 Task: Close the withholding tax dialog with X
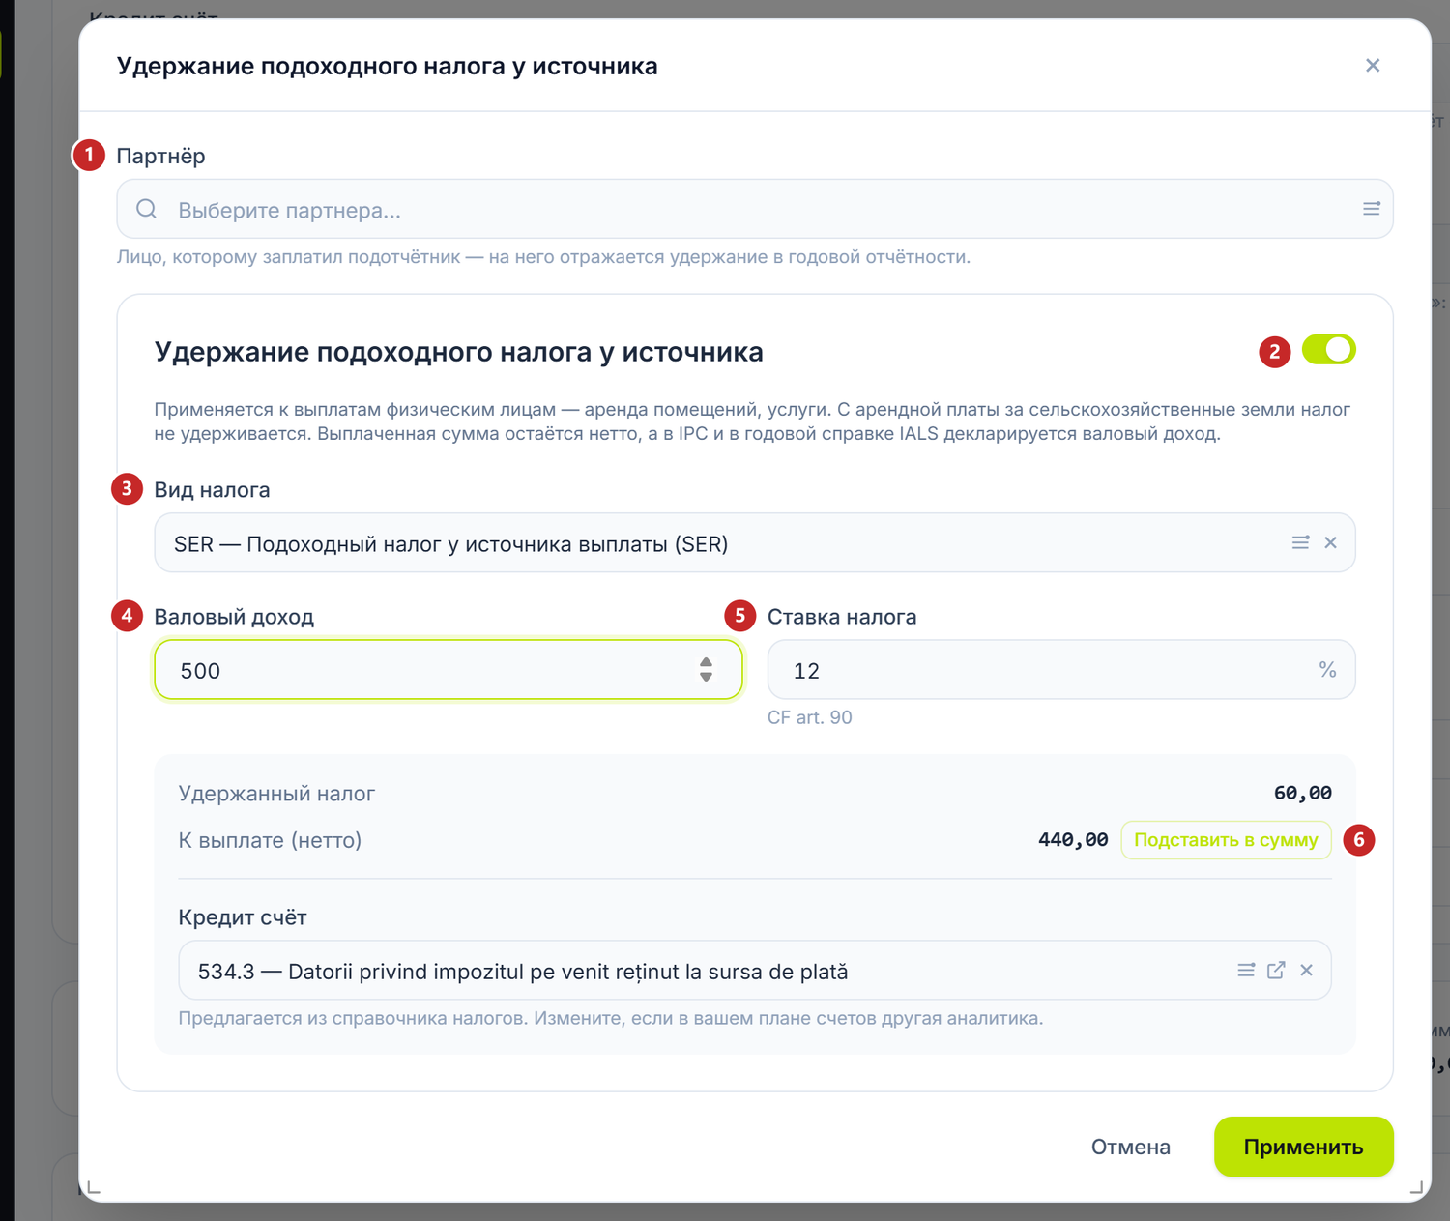click(1372, 66)
